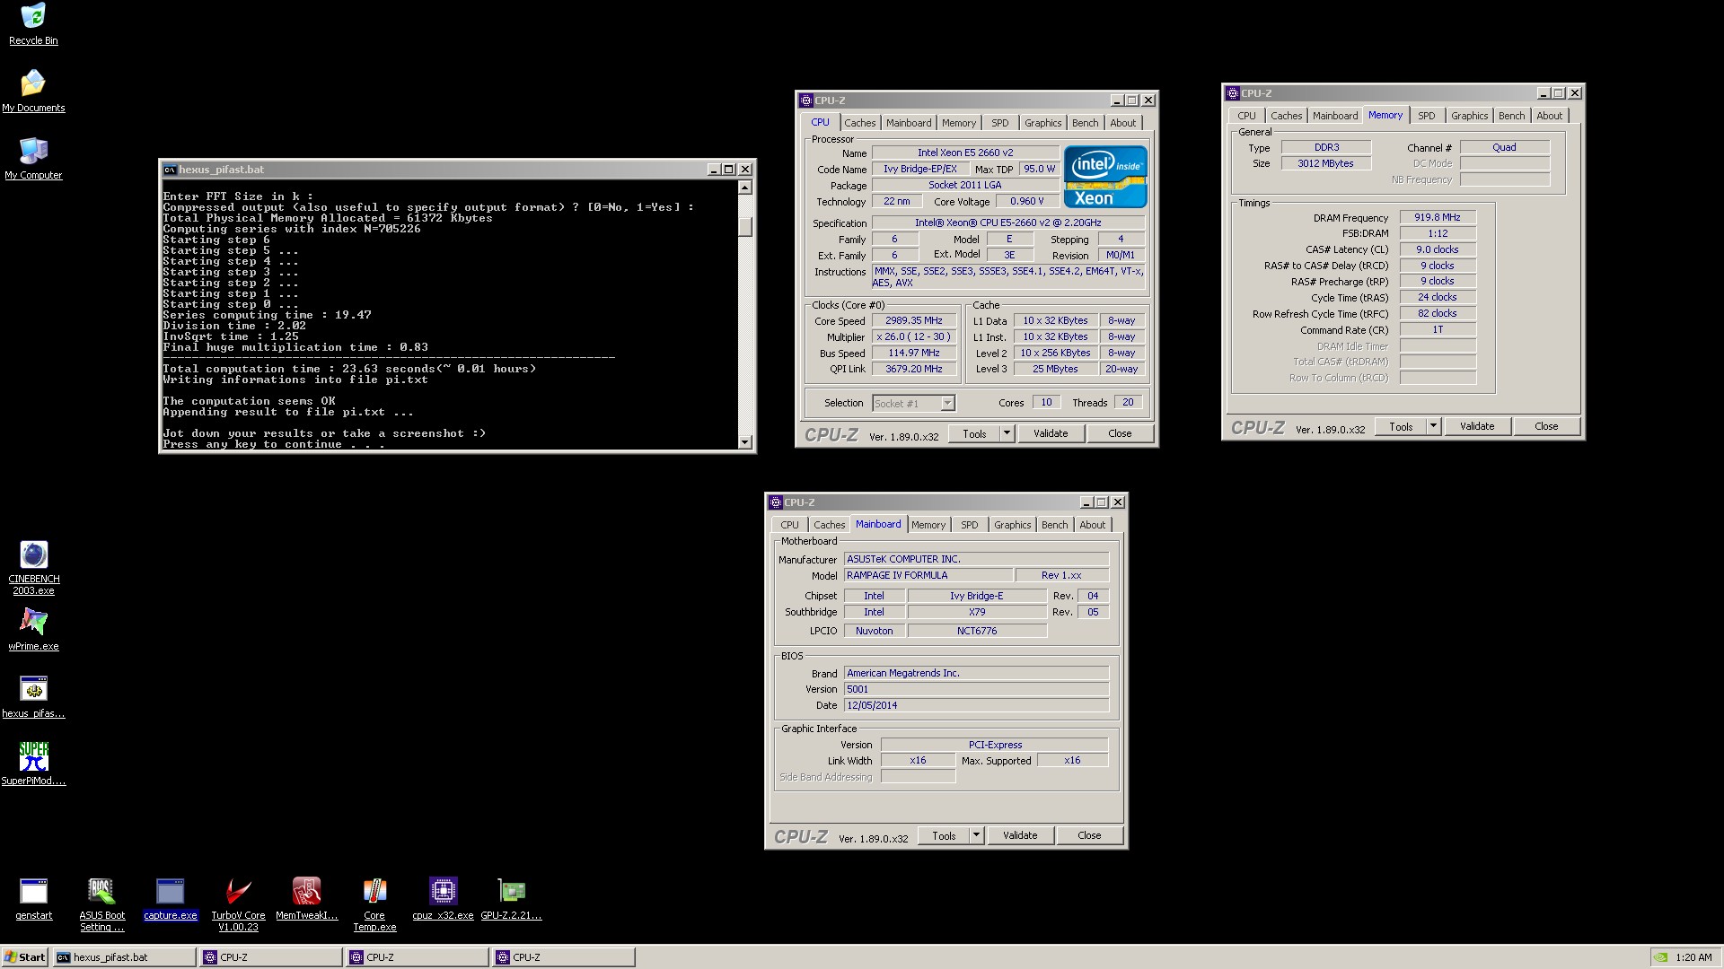Launch SuperPiMod desktop icon
This screenshot has width=1724, height=969.
tap(33, 764)
